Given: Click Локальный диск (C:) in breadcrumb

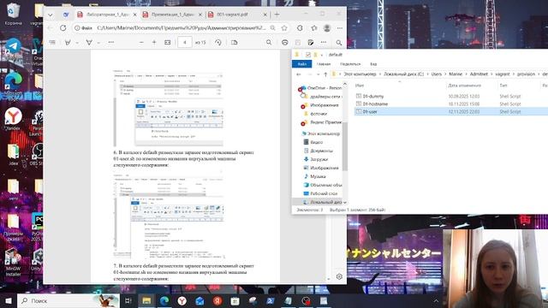Looking at the screenshot, I should point(403,74).
